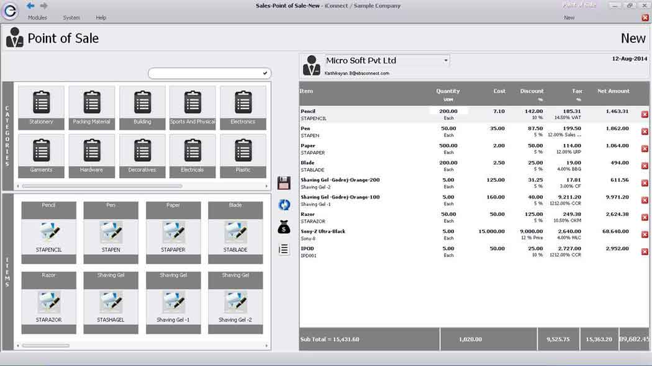652x366 pixels.
Task: Click the blue refresh icon
Action: point(284,205)
